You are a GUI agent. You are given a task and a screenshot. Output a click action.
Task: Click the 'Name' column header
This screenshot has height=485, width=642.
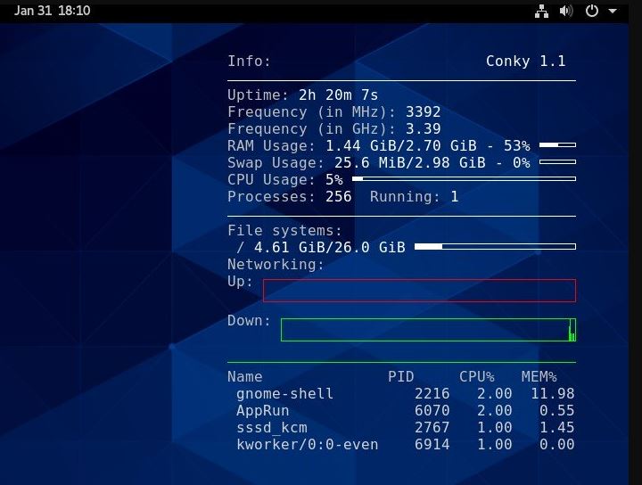tap(245, 376)
